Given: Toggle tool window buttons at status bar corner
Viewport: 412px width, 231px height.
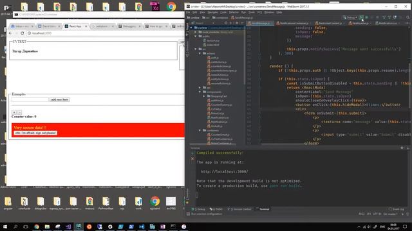Looking at the screenshot, I should [188, 214].
